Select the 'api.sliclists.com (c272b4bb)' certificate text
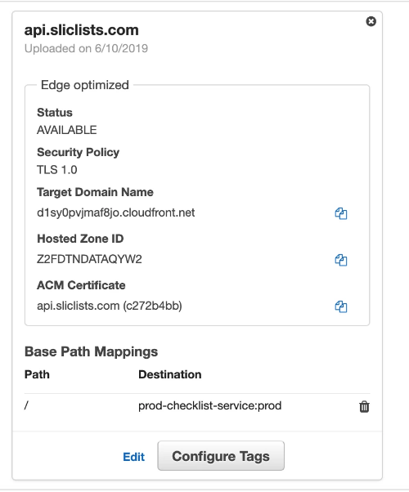 point(110,306)
